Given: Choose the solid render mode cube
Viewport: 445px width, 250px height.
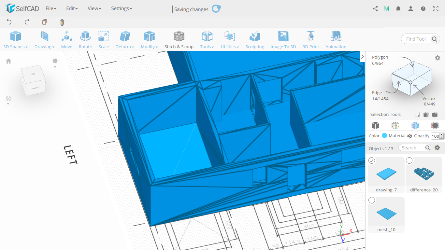Looking at the screenshot, I should (375, 125).
